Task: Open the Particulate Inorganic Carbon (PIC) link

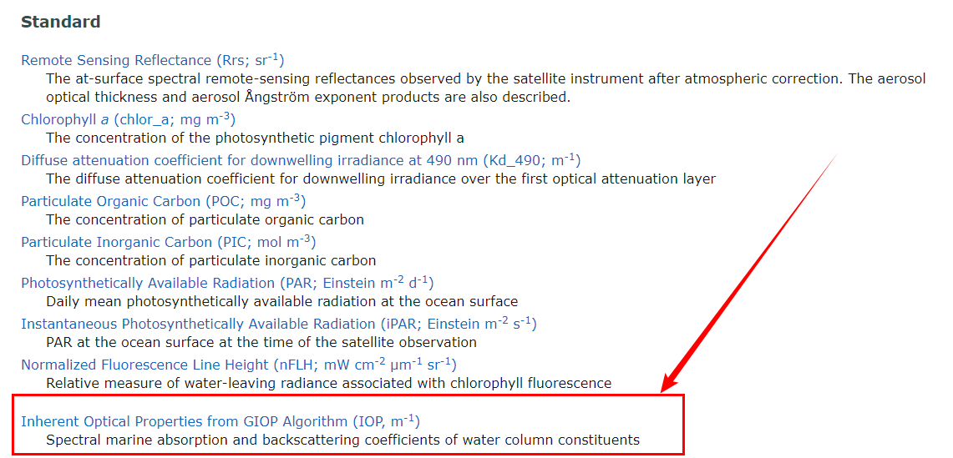Action: [x=169, y=242]
